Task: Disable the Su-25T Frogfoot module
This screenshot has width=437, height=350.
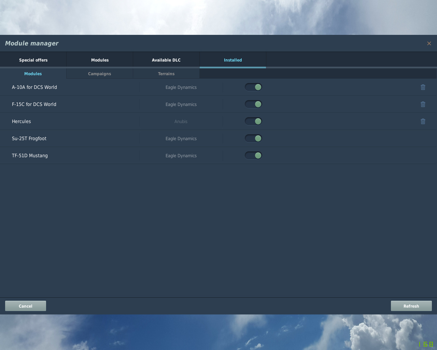Action: point(253,138)
